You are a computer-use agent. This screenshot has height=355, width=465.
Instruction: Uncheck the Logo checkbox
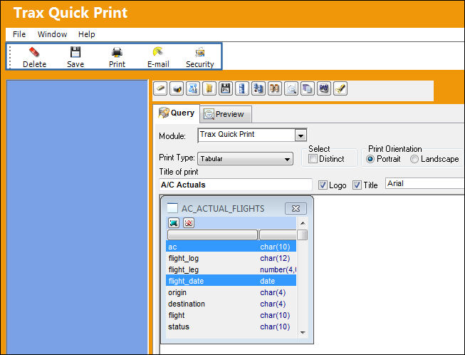tap(323, 185)
